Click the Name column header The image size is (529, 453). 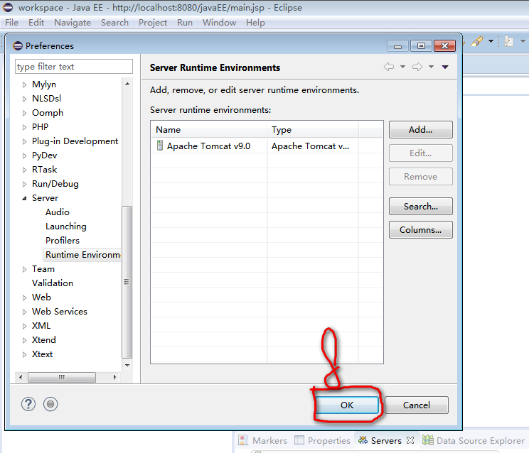point(209,130)
